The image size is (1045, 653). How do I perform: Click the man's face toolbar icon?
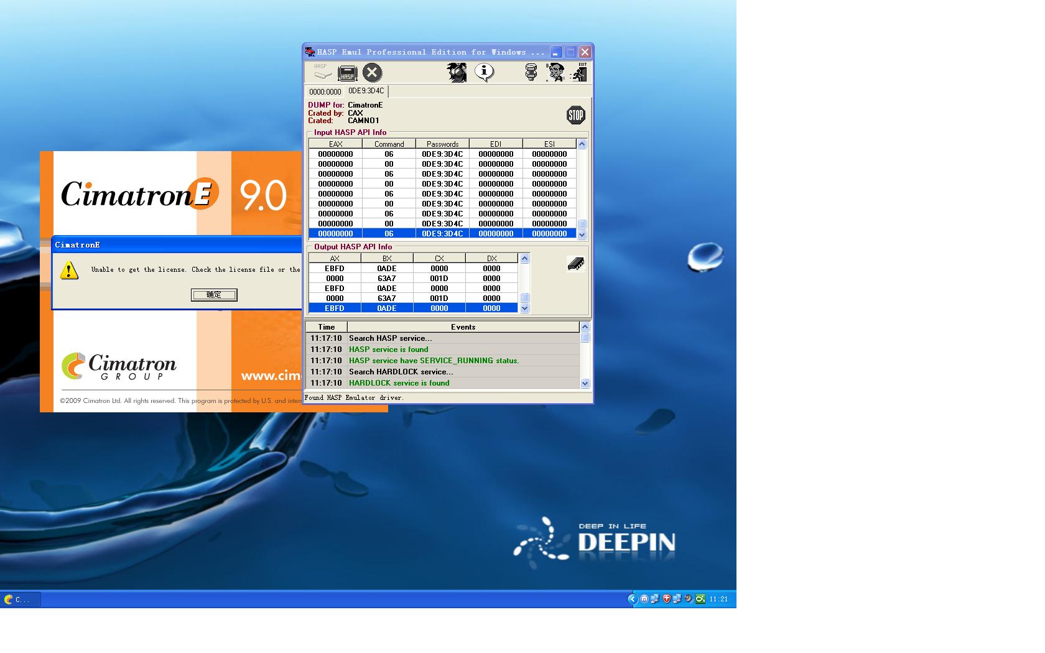pos(554,72)
